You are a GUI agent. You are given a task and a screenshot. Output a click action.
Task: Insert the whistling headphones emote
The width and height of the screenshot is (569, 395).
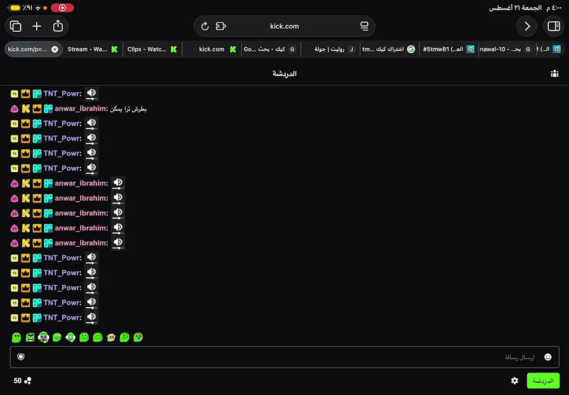point(70,337)
